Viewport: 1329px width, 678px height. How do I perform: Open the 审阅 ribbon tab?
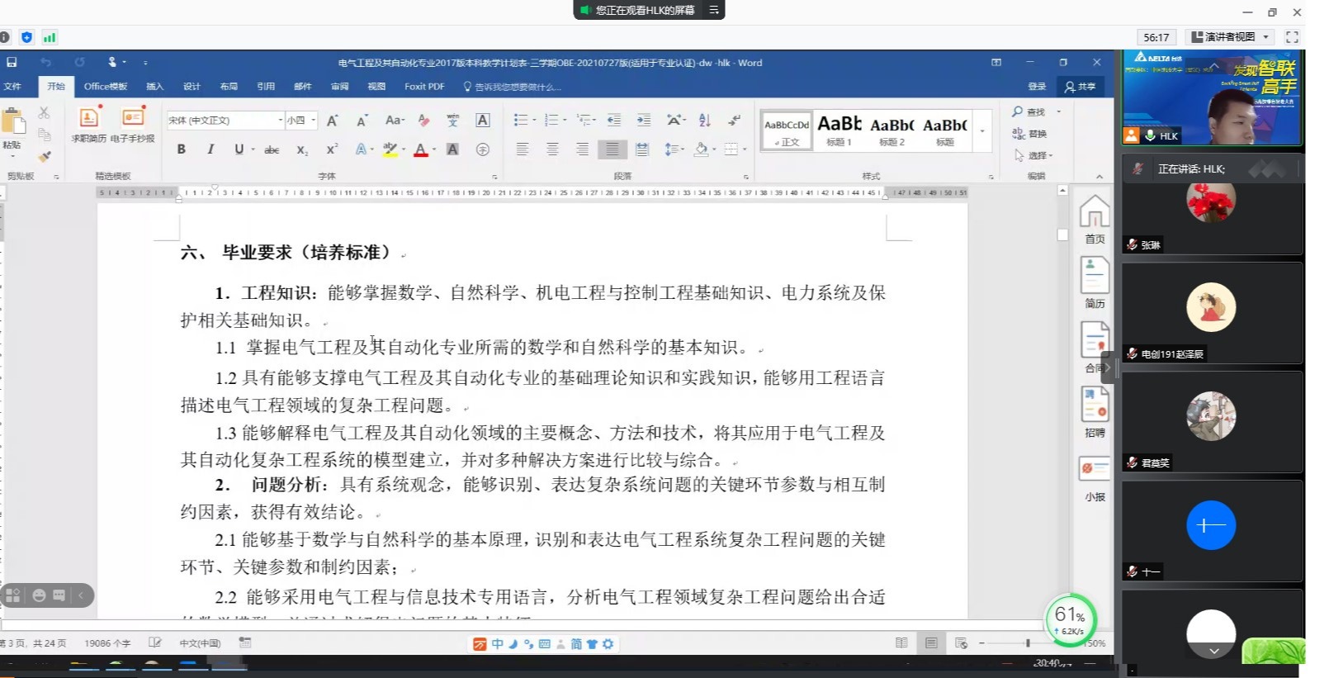pyautogui.click(x=339, y=87)
